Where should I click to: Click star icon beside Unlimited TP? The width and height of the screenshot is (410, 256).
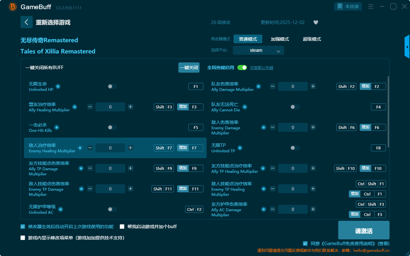(x=240, y=148)
